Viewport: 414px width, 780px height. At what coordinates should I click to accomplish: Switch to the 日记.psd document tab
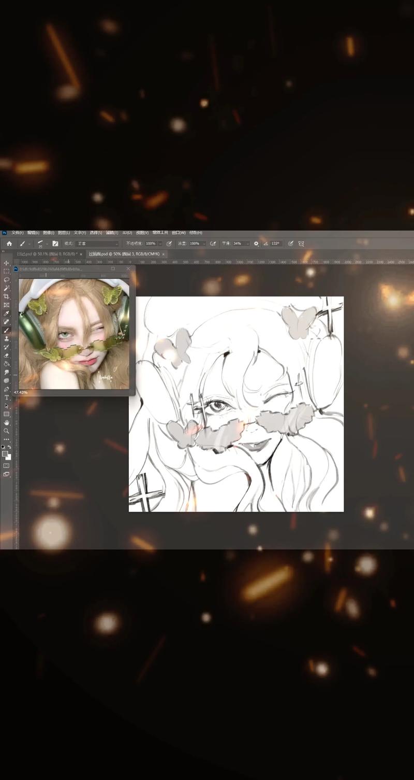[x=47, y=254]
